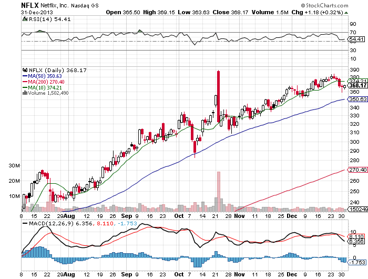368x279 pixels.
Task: Click the blue -1.753 MACD legend value
Action: click(127, 223)
